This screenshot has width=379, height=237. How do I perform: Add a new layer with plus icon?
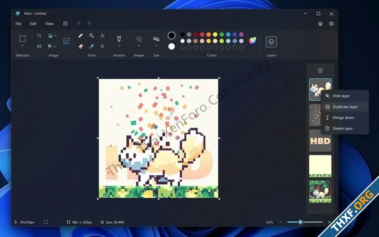[x=320, y=71]
